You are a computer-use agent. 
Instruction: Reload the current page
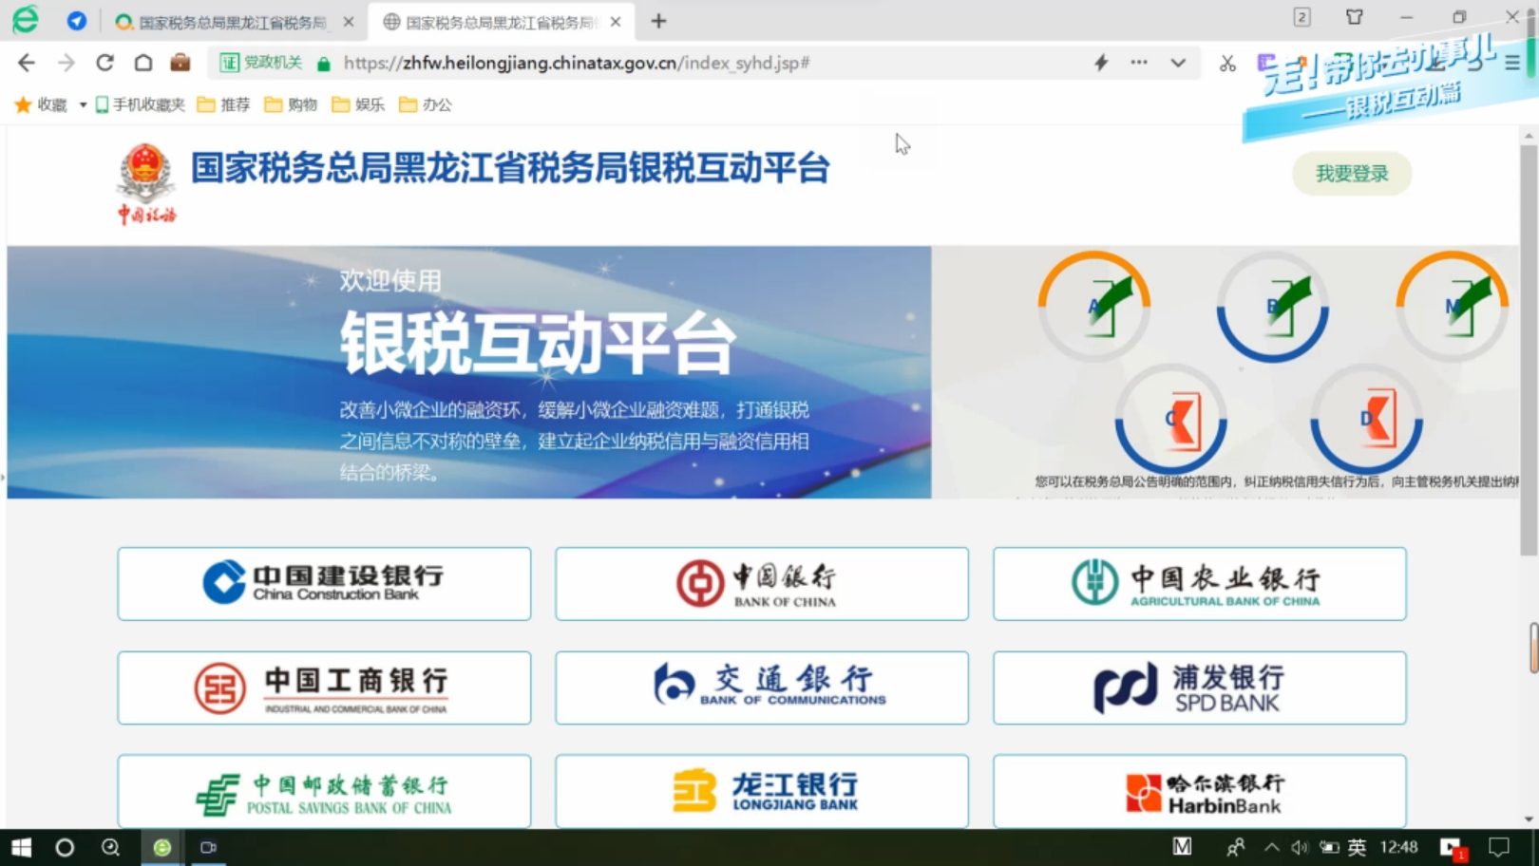[x=104, y=63]
